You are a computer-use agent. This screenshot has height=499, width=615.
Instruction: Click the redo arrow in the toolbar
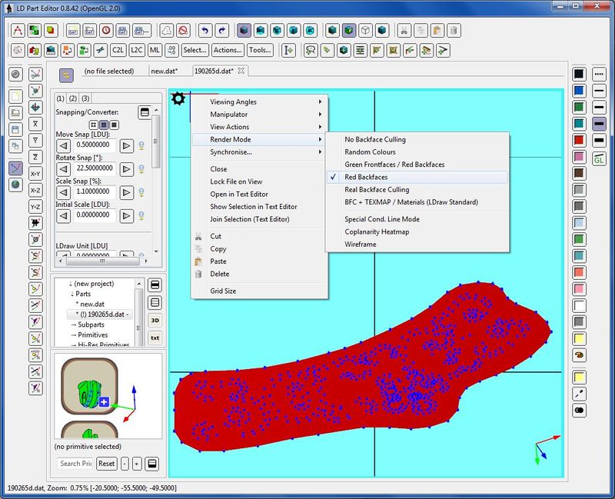223,31
